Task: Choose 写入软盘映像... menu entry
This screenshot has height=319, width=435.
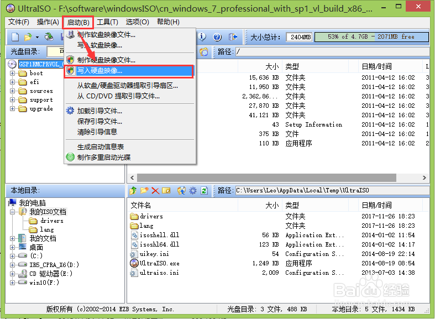Action: click(130, 45)
